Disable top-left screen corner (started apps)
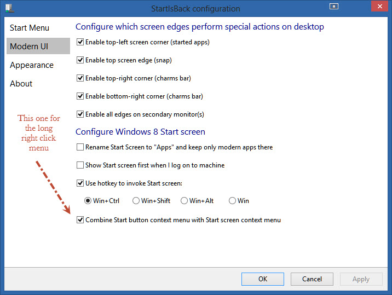The width and height of the screenshot is (392, 295). [80, 42]
